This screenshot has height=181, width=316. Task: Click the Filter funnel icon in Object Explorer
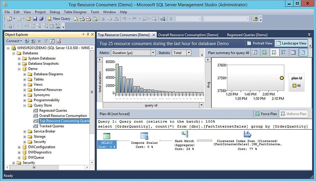46,41
